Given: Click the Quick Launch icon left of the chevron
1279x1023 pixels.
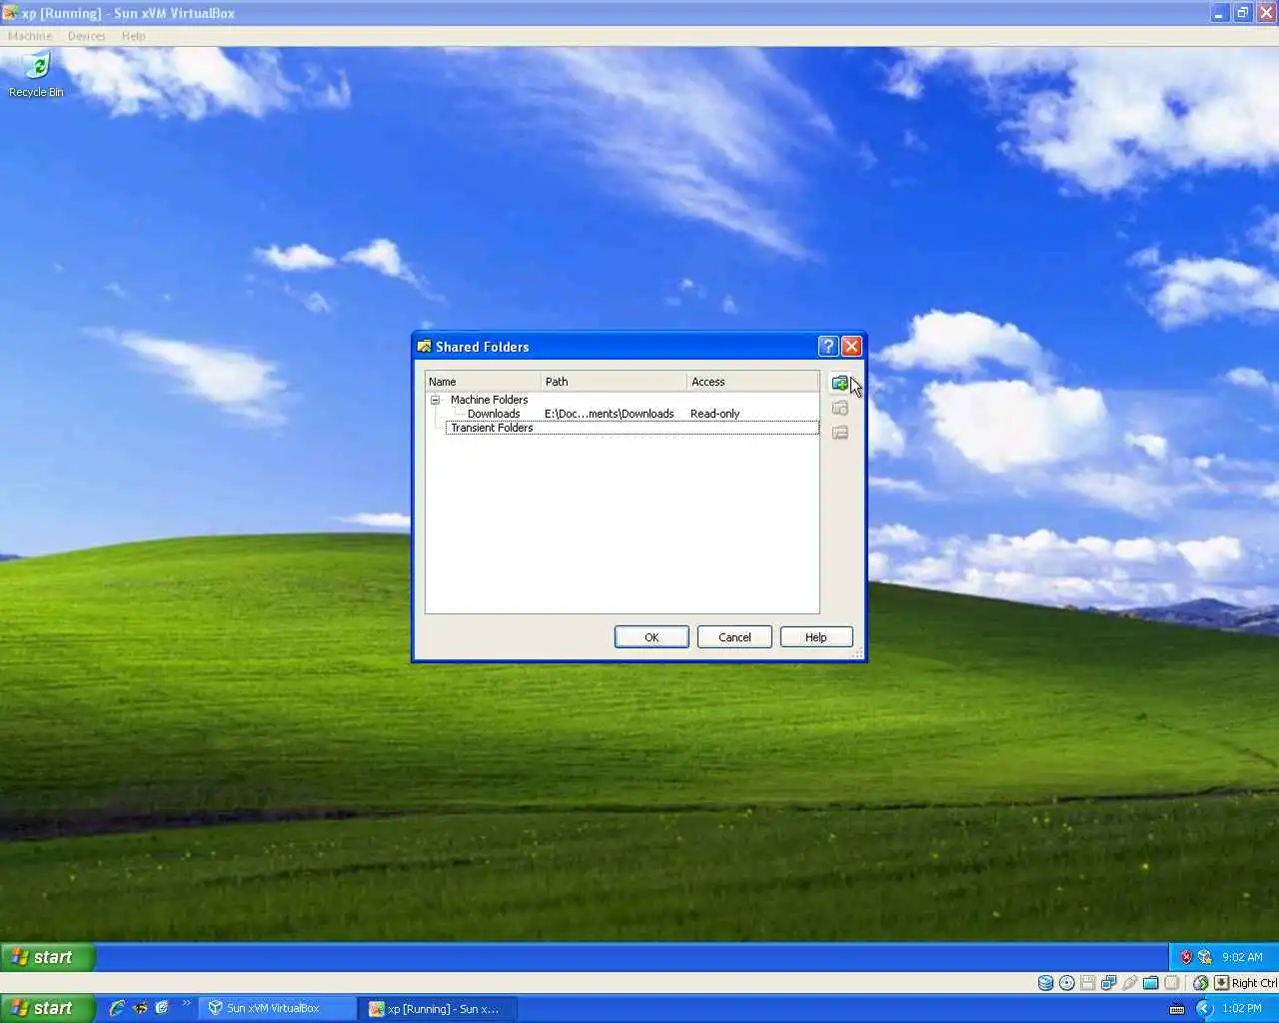Looking at the screenshot, I should coord(162,1008).
